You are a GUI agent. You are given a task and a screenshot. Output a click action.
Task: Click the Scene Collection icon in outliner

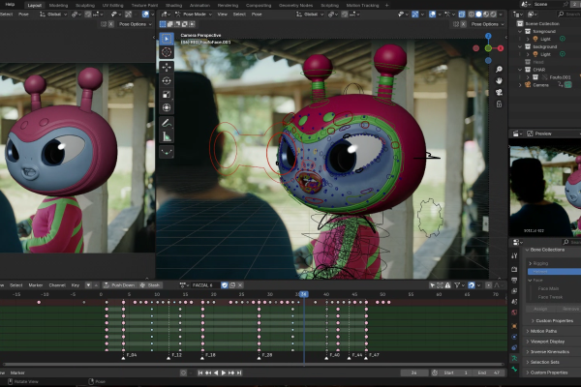(520, 23)
